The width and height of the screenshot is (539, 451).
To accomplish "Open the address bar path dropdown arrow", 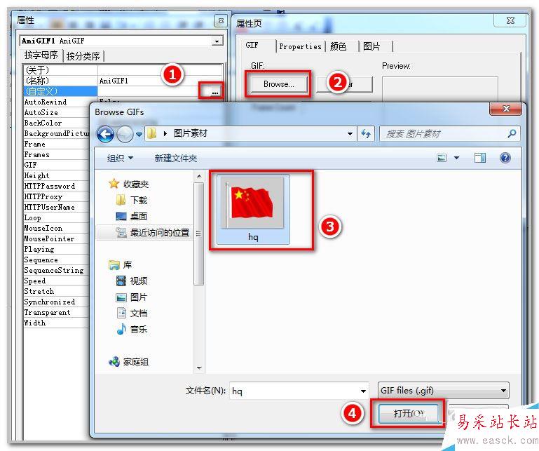I will tap(350, 133).
